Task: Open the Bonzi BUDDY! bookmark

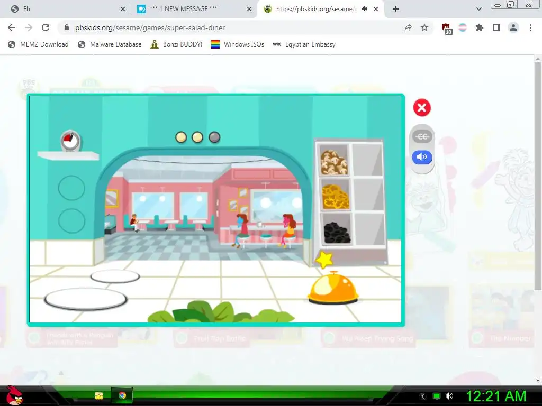Action: (x=176, y=44)
